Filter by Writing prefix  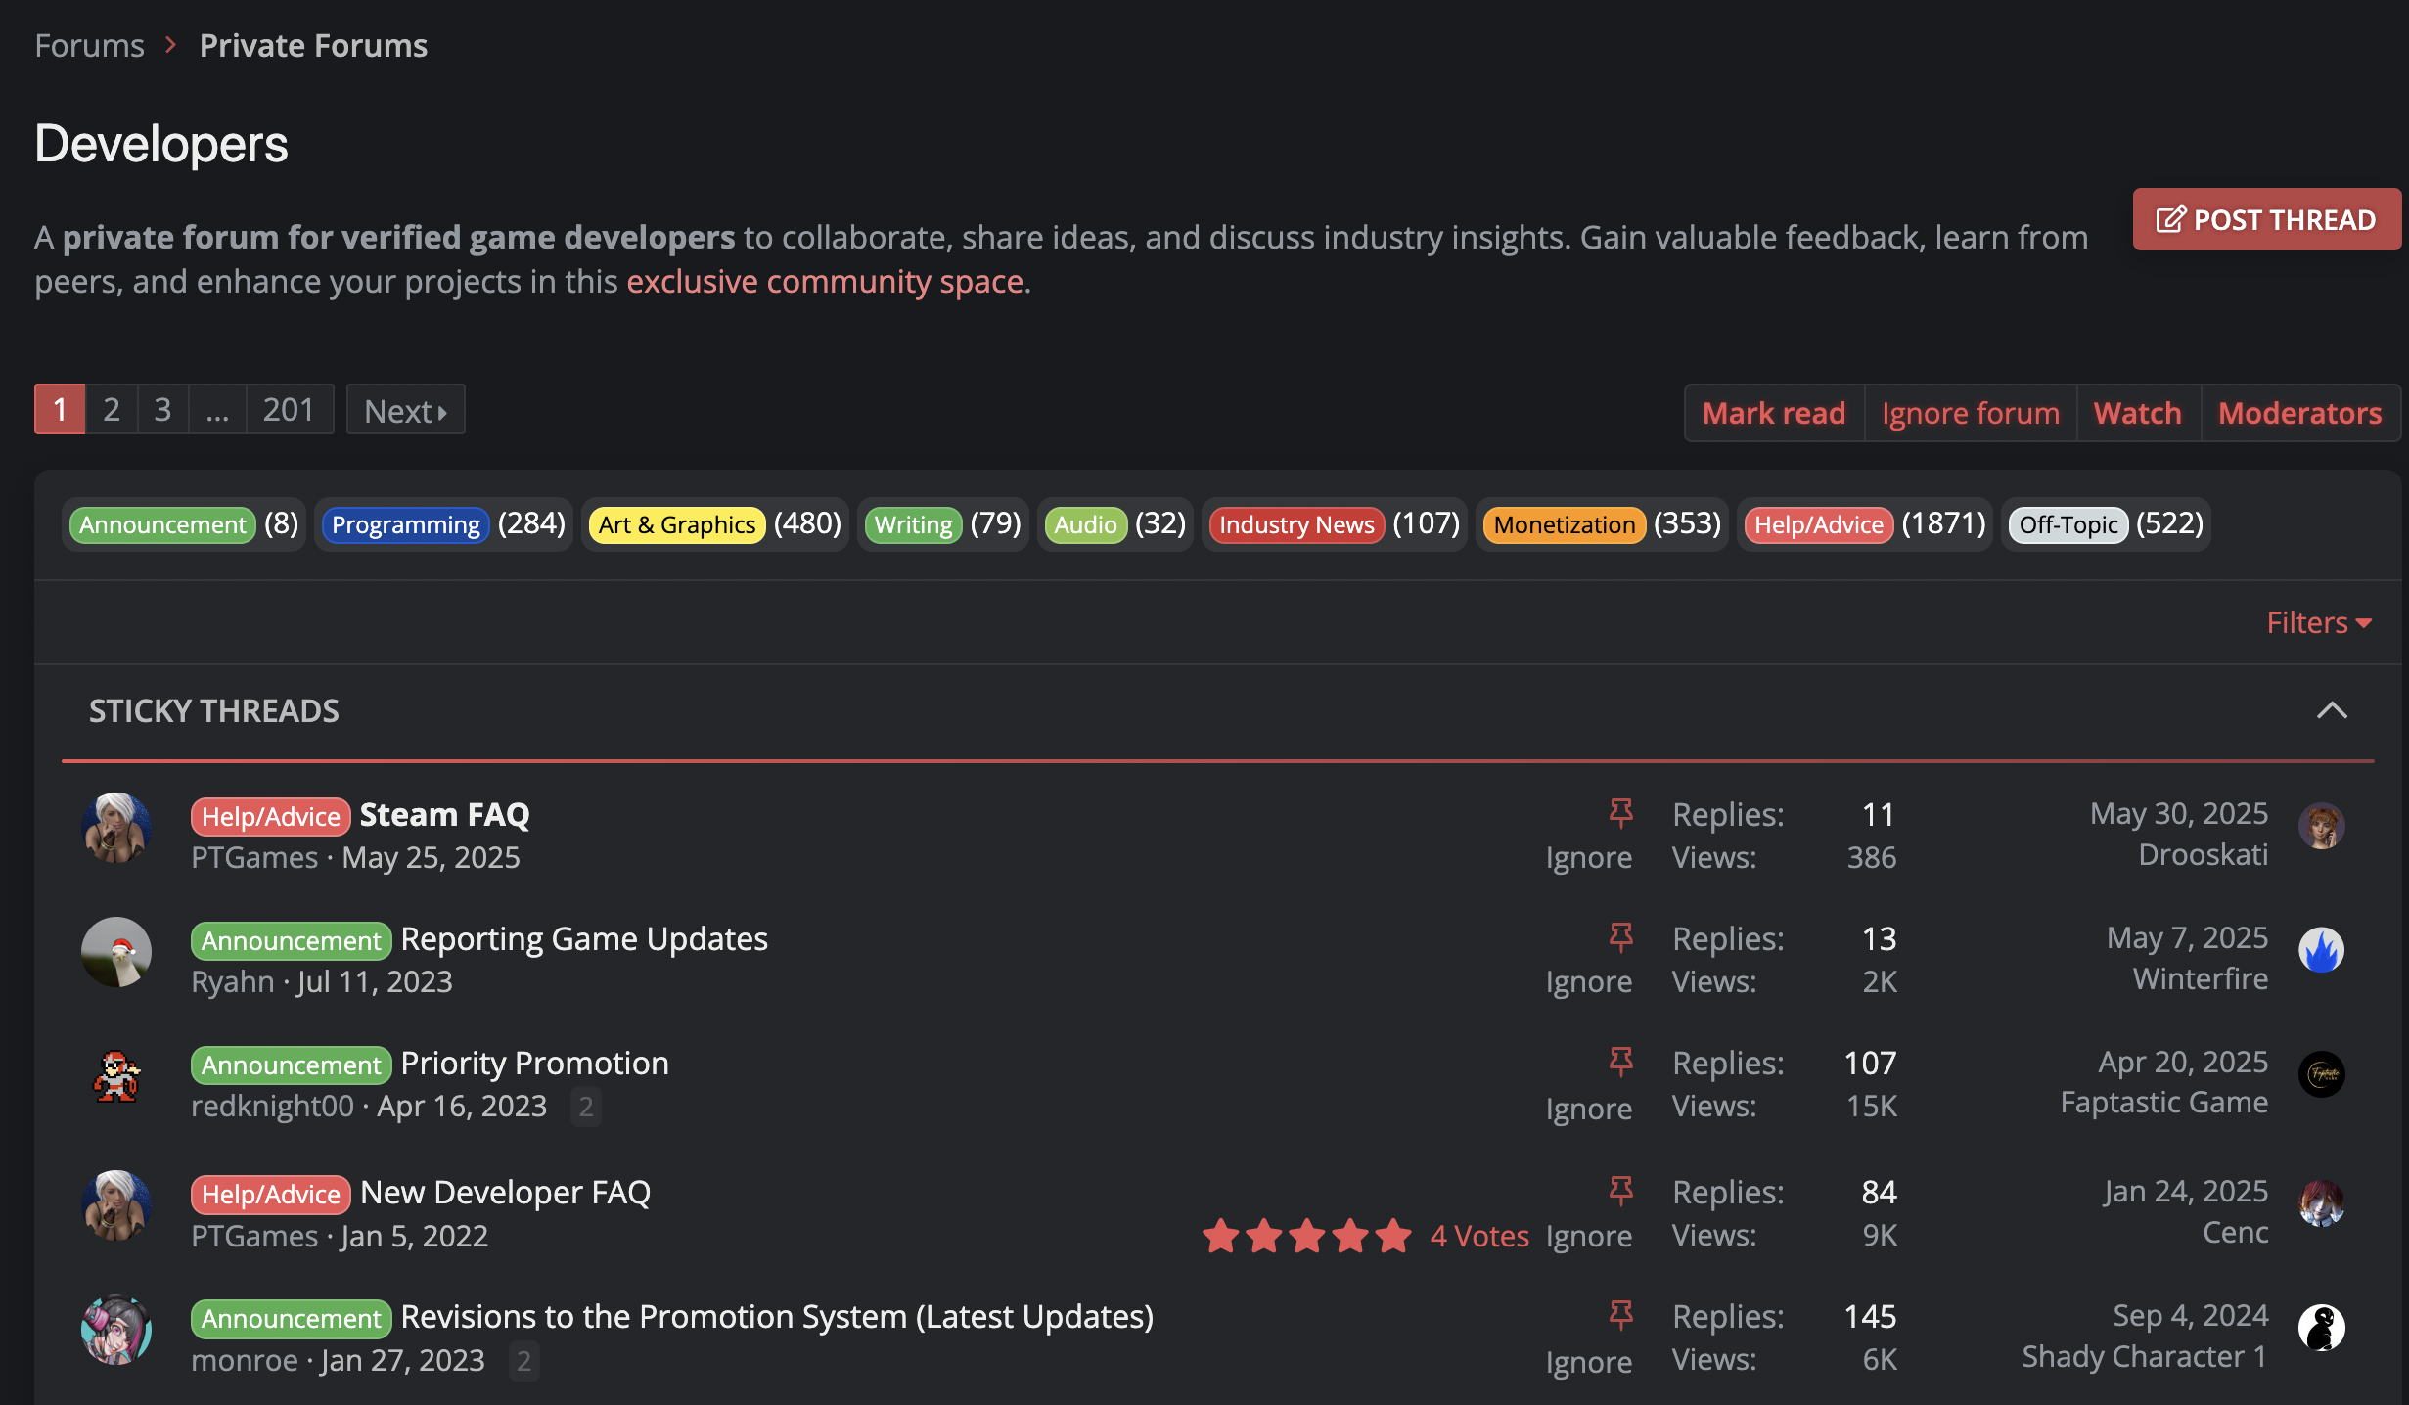[x=943, y=524]
